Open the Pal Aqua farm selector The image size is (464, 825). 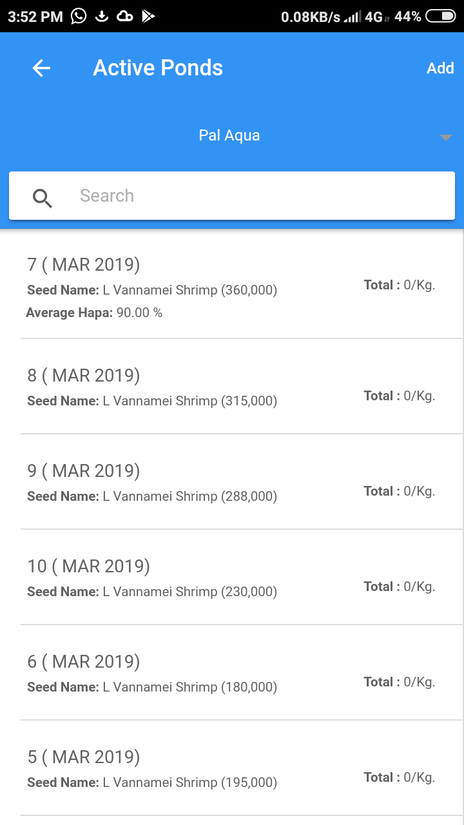229,136
